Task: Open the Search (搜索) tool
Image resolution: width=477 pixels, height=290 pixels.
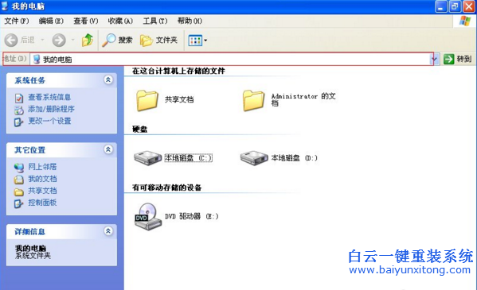Action: point(117,40)
